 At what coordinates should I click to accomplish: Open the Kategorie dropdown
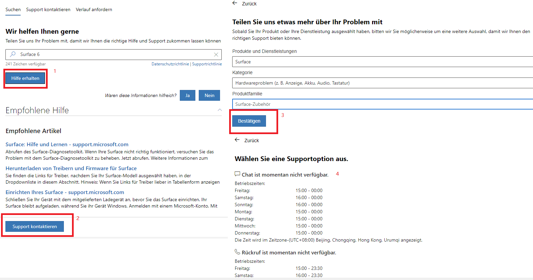tap(383, 83)
